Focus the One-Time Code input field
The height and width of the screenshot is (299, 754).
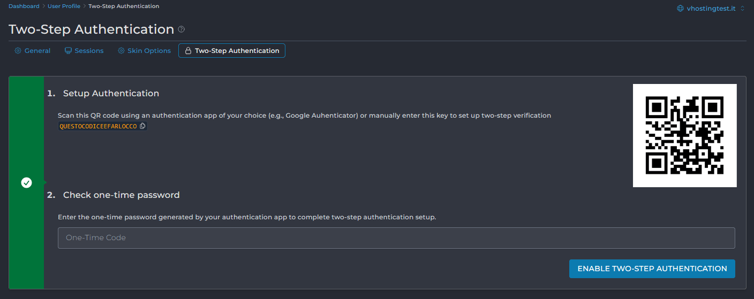396,238
